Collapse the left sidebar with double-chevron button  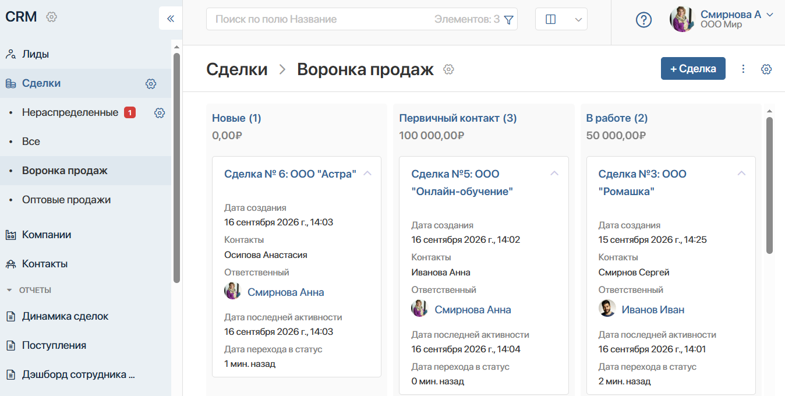point(171,19)
